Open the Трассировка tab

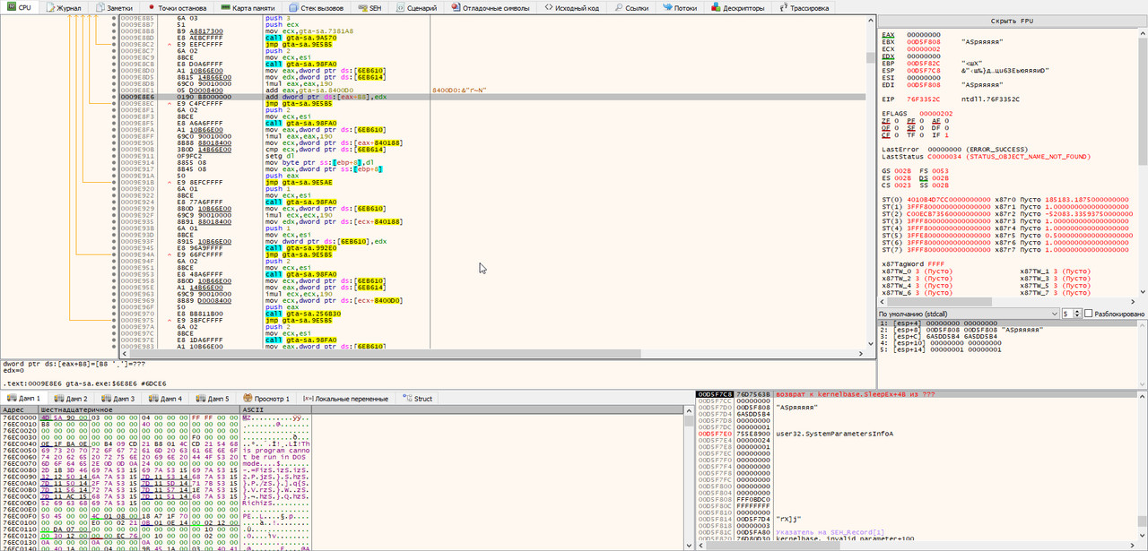pyautogui.click(x=804, y=7)
